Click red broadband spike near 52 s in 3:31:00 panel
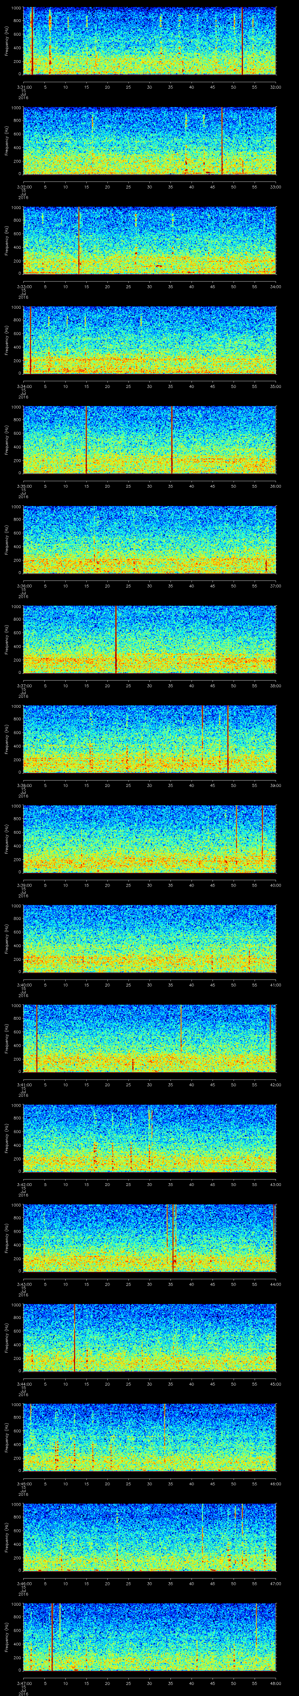This screenshot has height=1696, width=299. 242,41
